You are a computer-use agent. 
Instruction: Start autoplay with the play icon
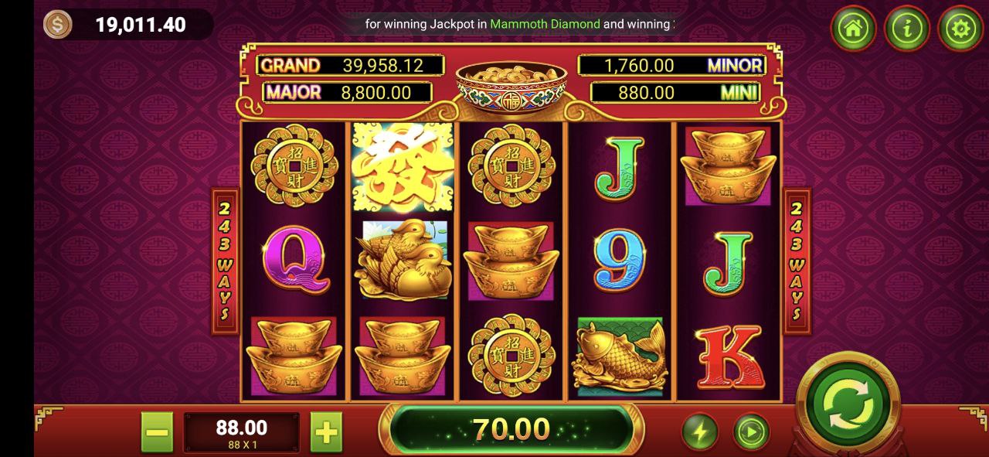pos(752,431)
